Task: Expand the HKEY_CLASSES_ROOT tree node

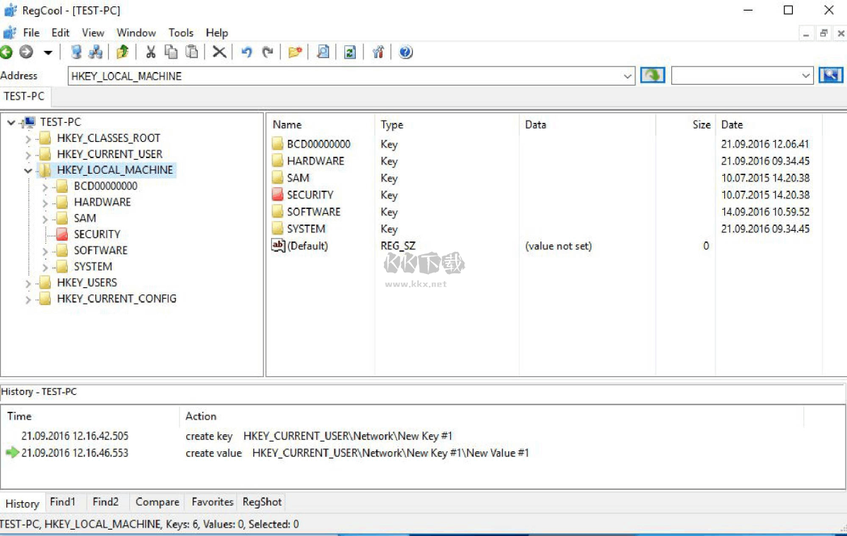Action: coord(28,138)
